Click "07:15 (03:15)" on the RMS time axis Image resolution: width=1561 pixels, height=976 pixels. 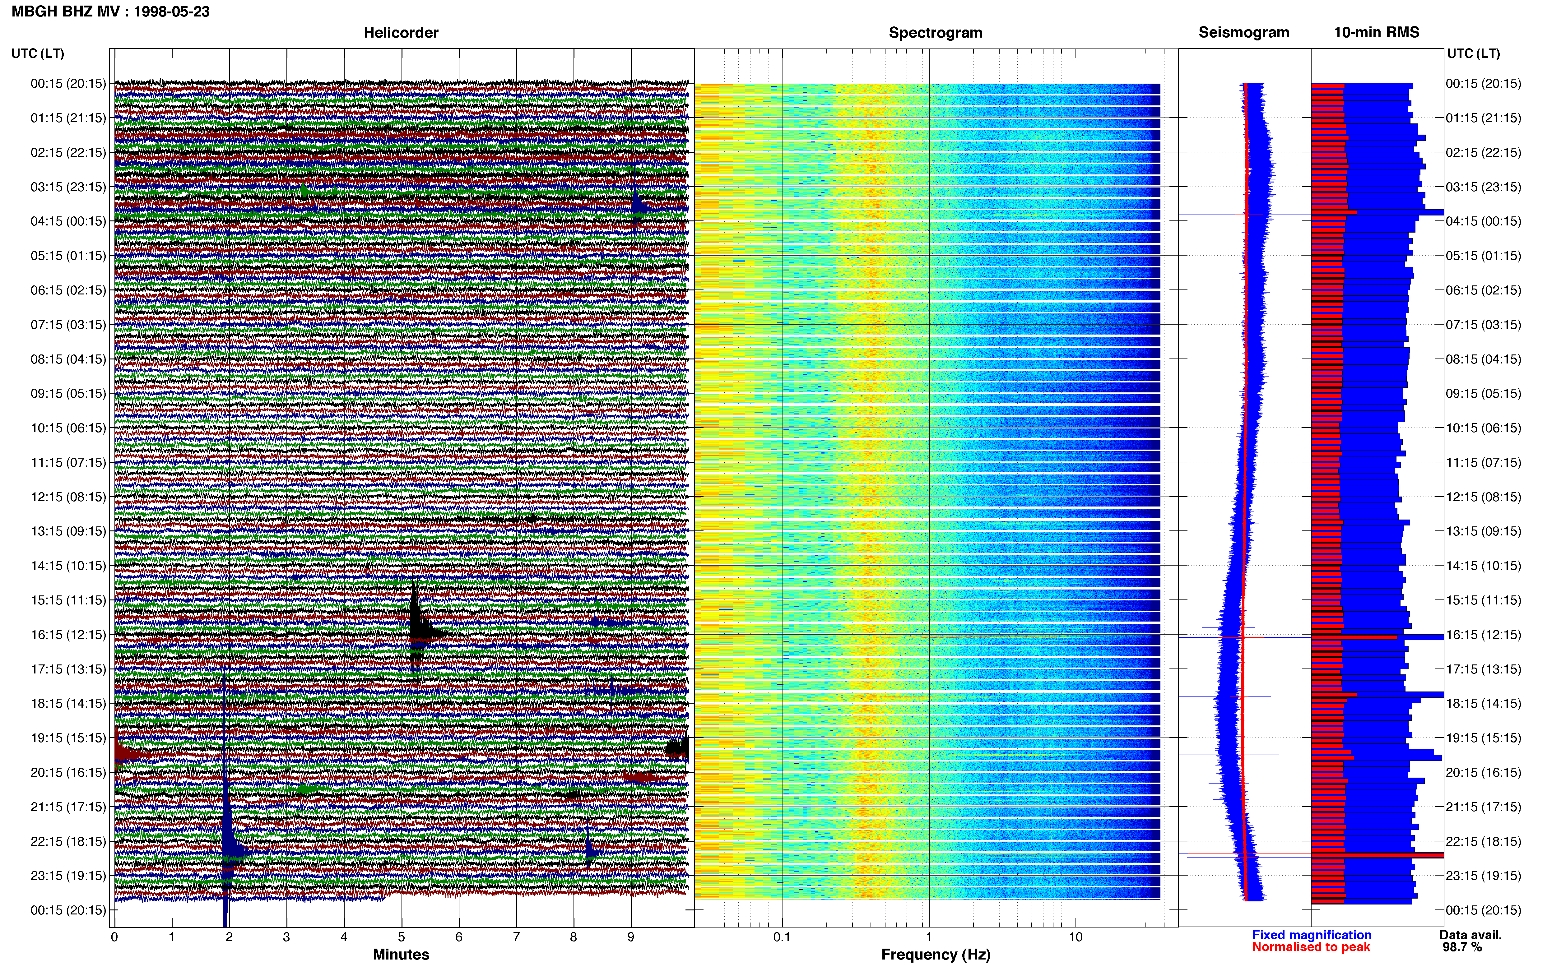(x=1484, y=325)
